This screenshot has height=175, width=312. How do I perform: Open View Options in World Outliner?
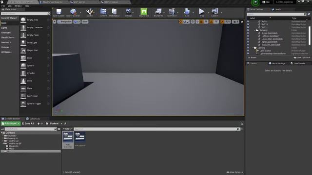[302, 58]
